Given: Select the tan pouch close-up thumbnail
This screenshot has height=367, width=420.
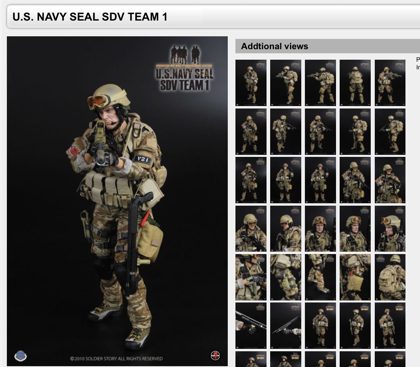Looking at the screenshot, I should (x=355, y=277).
